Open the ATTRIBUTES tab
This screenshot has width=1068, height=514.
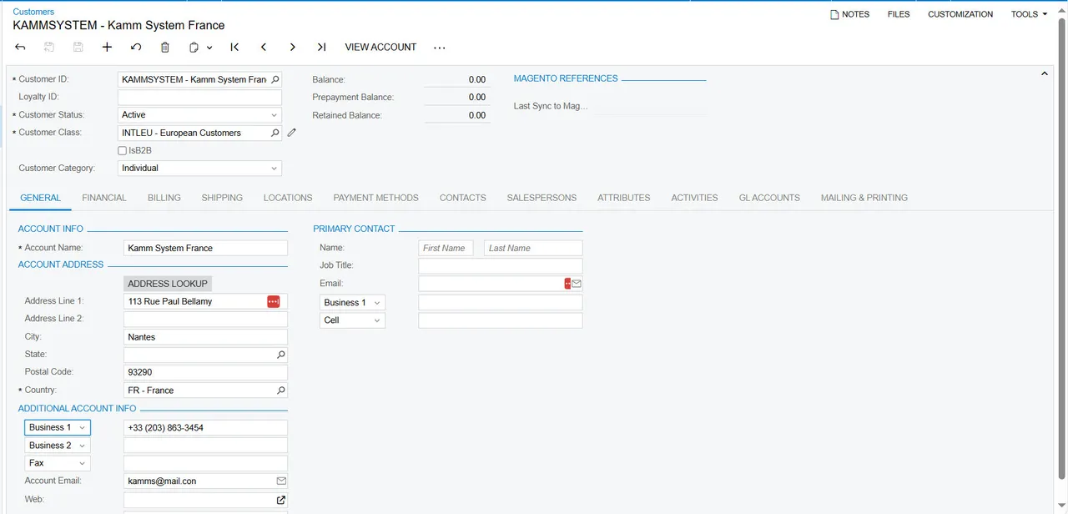pos(624,198)
